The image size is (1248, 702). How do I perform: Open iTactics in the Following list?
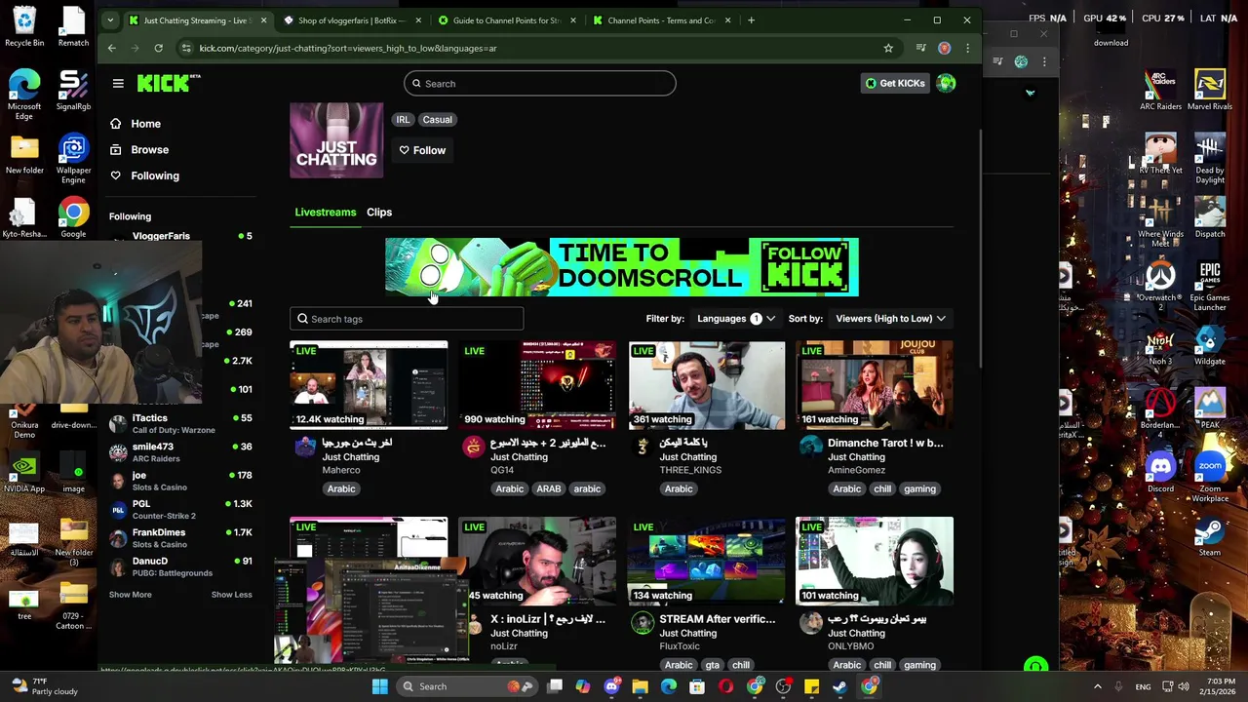181,423
